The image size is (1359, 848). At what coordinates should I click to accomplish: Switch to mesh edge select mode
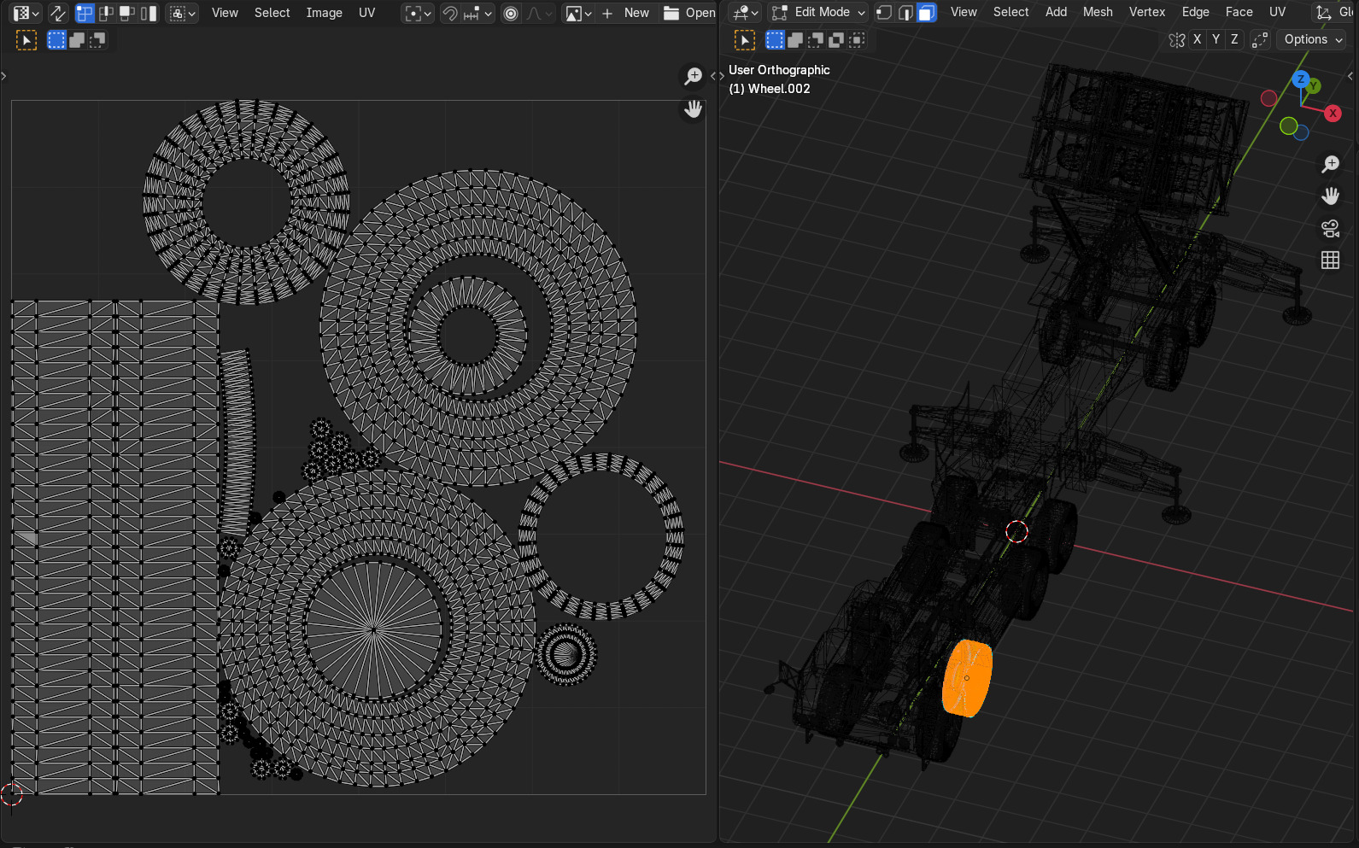(905, 12)
